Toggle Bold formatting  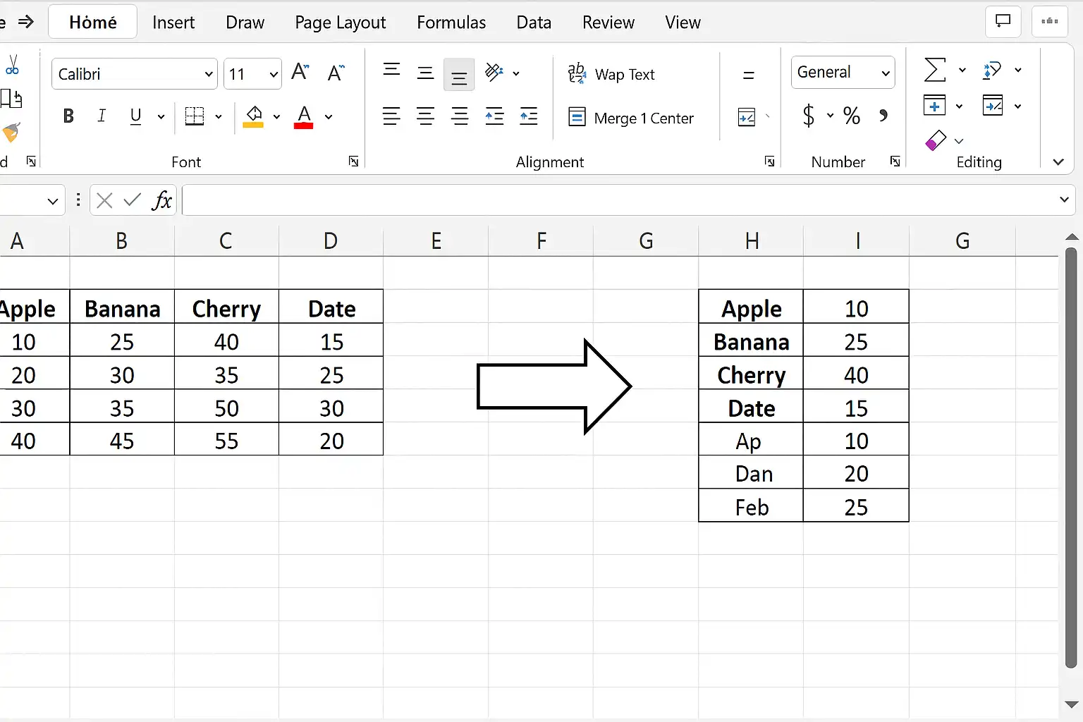point(68,116)
